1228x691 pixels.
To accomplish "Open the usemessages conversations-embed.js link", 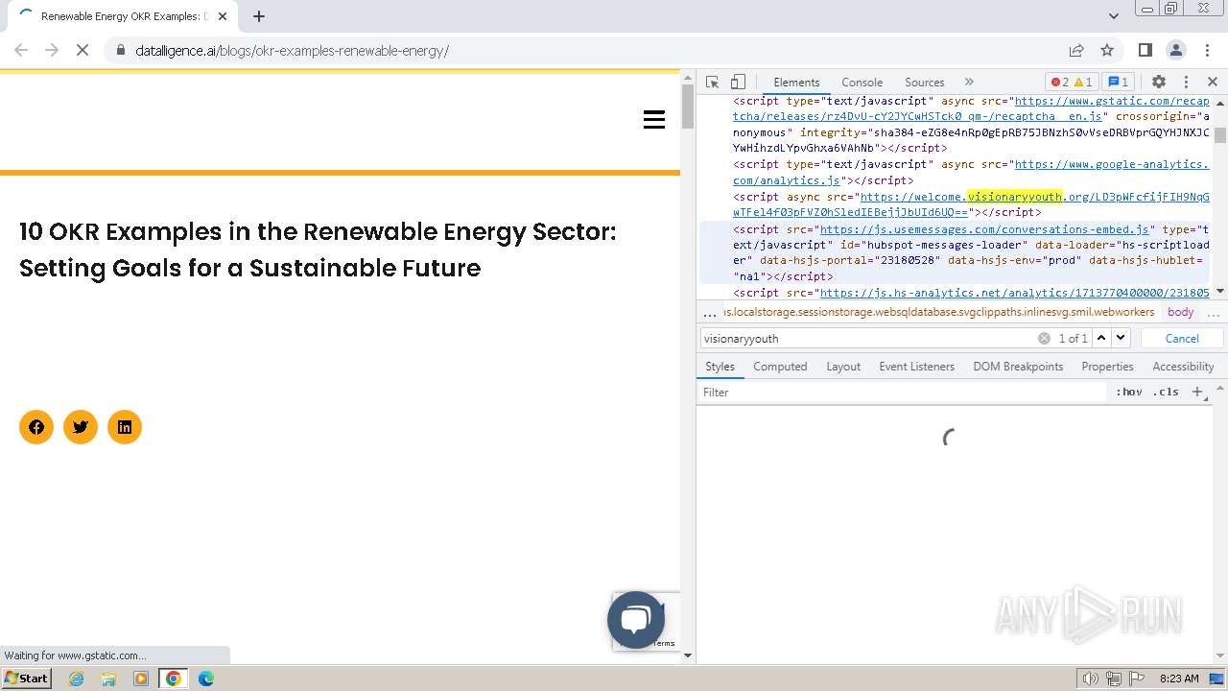I will [984, 229].
